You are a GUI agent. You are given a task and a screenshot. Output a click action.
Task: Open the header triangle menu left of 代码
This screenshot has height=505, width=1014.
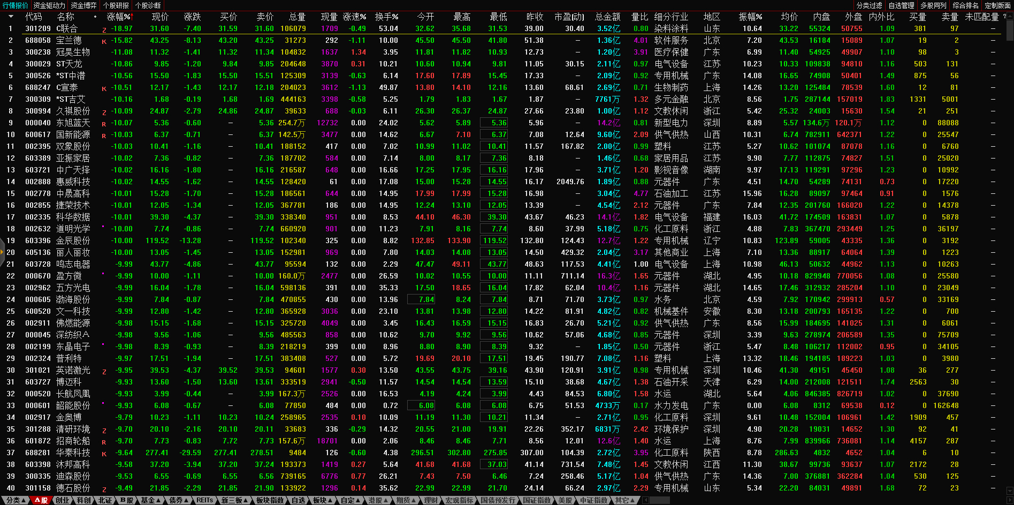click(x=11, y=17)
